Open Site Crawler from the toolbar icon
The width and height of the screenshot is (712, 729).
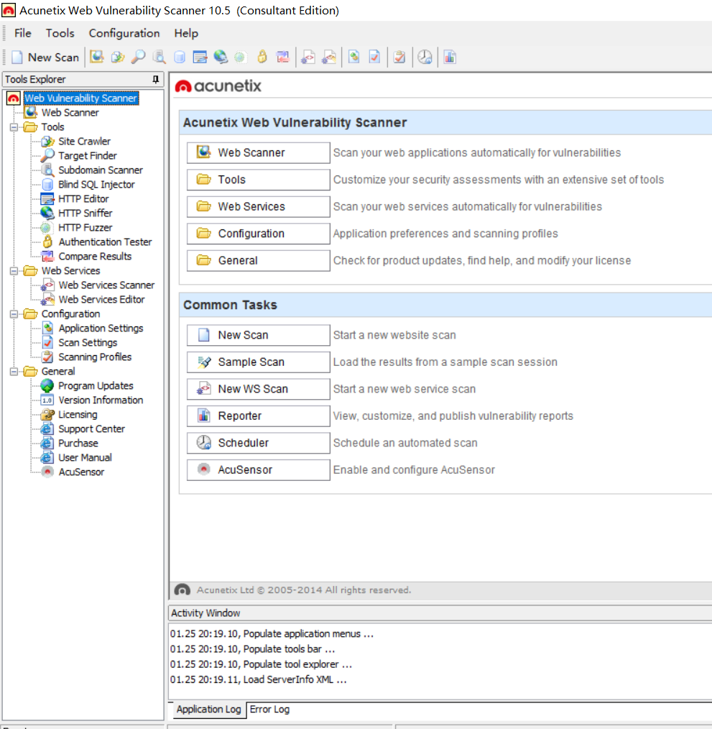[x=118, y=58]
